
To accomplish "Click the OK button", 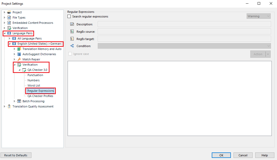I will pyautogui.click(x=221, y=155).
